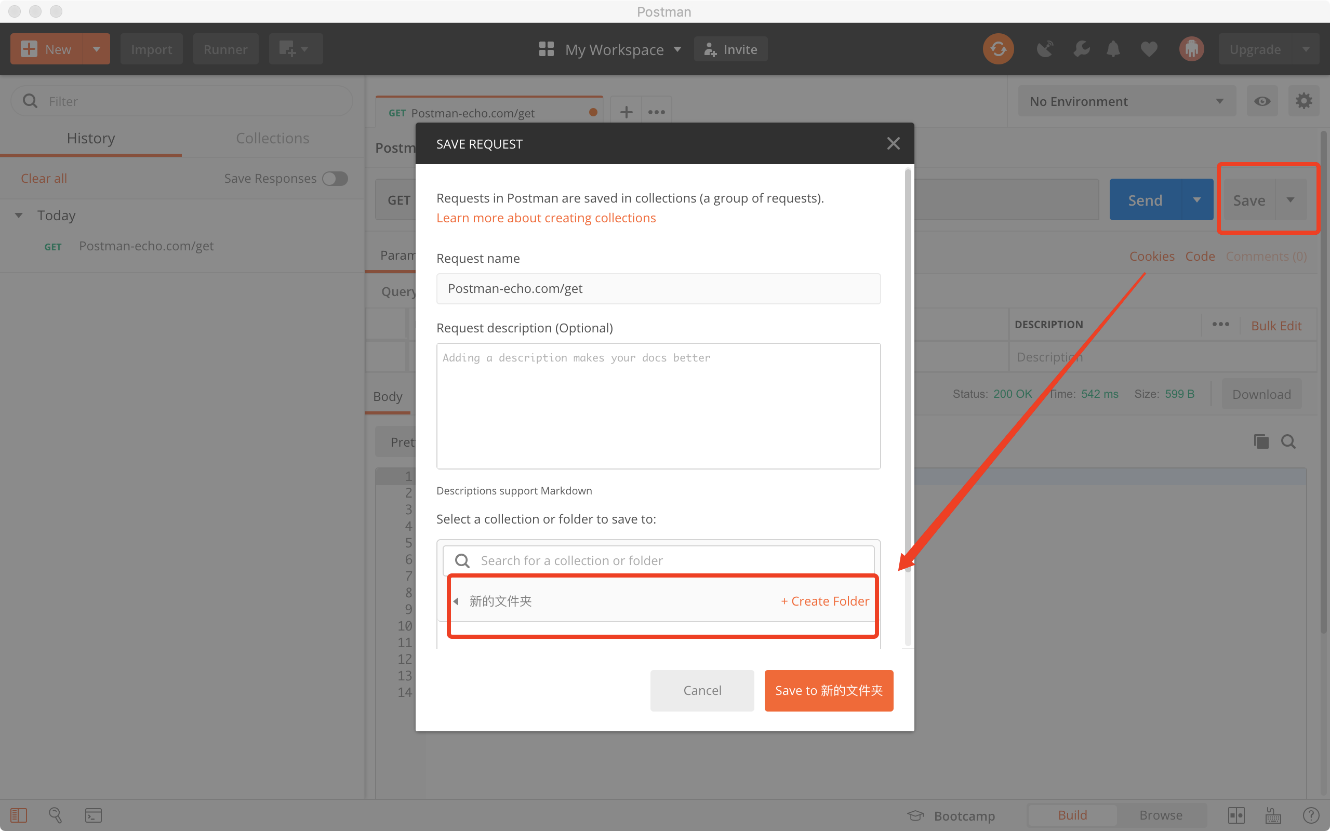The height and width of the screenshot is (831, 1330).
Task: Focus the Search for a collection field
Action: [658, 560]
